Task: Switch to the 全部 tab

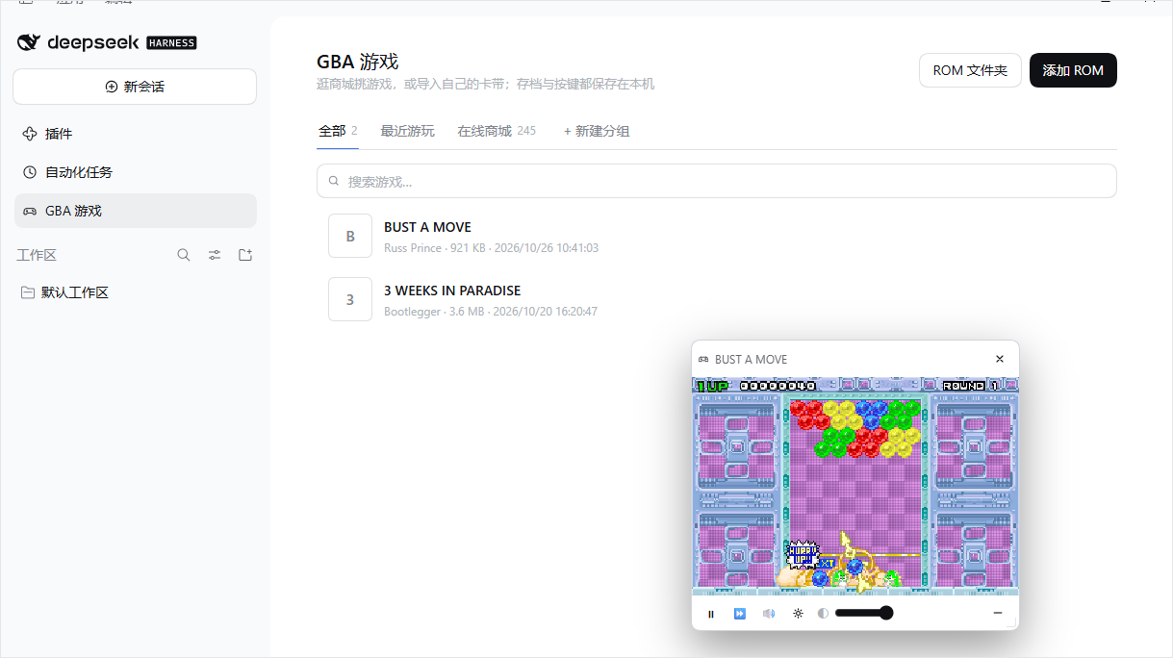Action: coord(338,131)
